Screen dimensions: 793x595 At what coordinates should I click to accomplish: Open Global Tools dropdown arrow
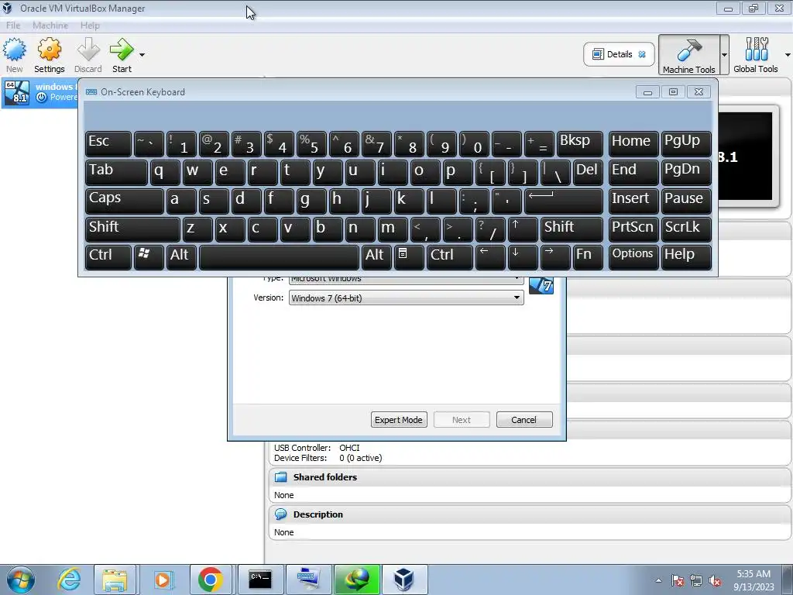tap(788, 55)
